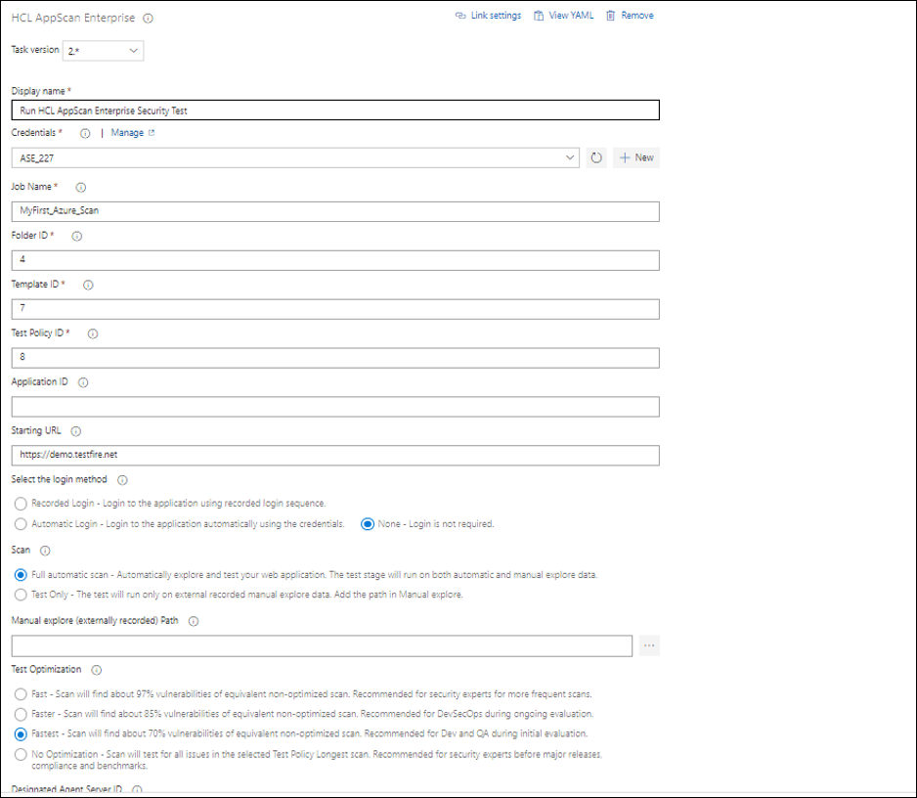Select Recorded Login radio option
The height and width of the screenshot is (798, 917).
tap(22, 504)
